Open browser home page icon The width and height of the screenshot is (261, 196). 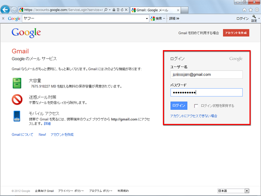pyautogui.click(x=244, y=10)
